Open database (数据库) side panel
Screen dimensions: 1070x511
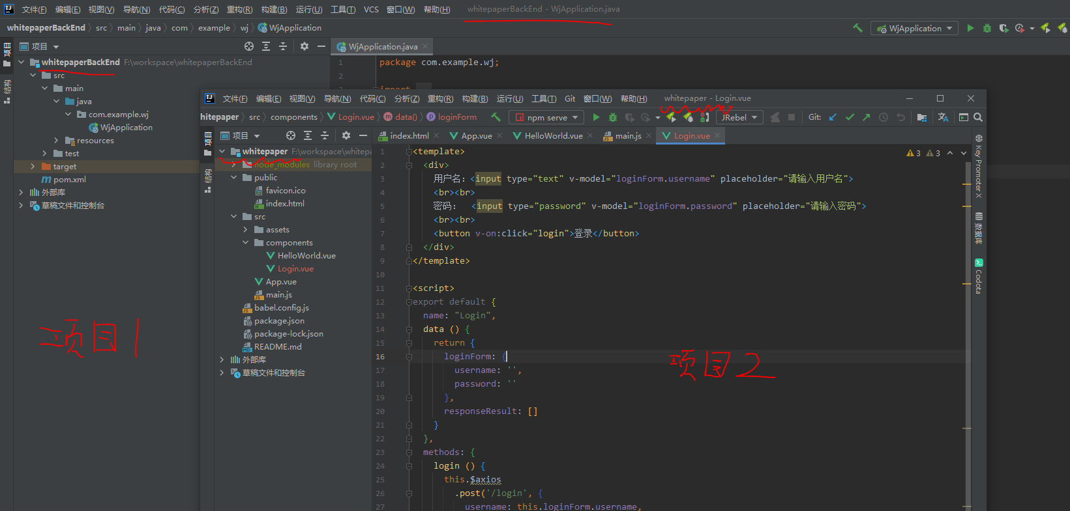(x=979, y=228)
